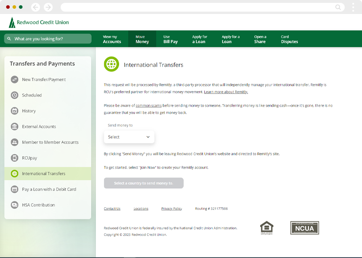This screenshot has height=258, width=362.
Task: Click the browser back arrow
Action: point(36,7)
